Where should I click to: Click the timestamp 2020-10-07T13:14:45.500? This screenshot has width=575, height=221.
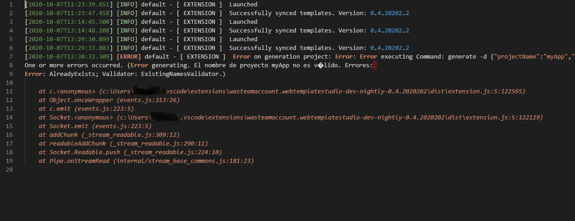click(x=69, y=22)
